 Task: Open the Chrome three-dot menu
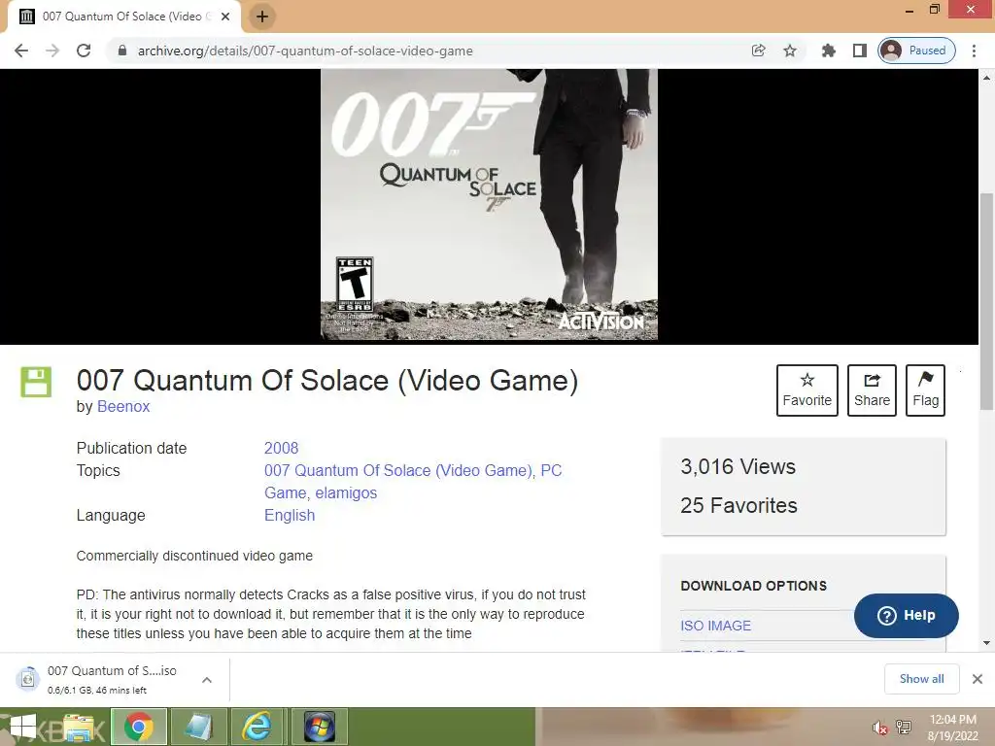click(974, 51)
